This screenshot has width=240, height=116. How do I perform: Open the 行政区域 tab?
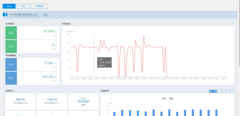[x=39, y=6]
